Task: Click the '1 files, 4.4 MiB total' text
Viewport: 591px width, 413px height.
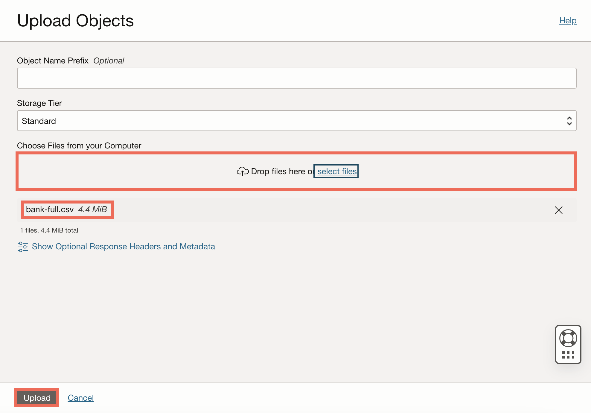Action: [x=49, y=230]
